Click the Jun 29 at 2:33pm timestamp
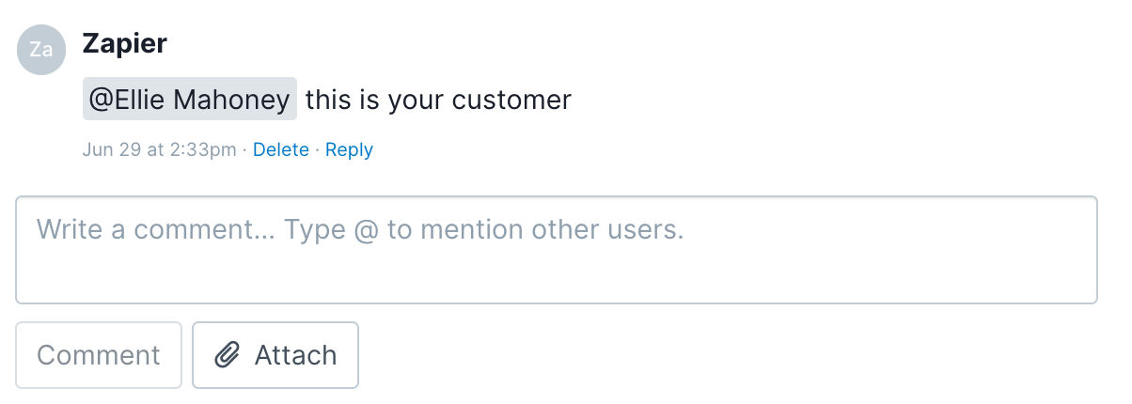Image resolution: width=1132 pixels, height=404 pixels. [x=160, y=149]
